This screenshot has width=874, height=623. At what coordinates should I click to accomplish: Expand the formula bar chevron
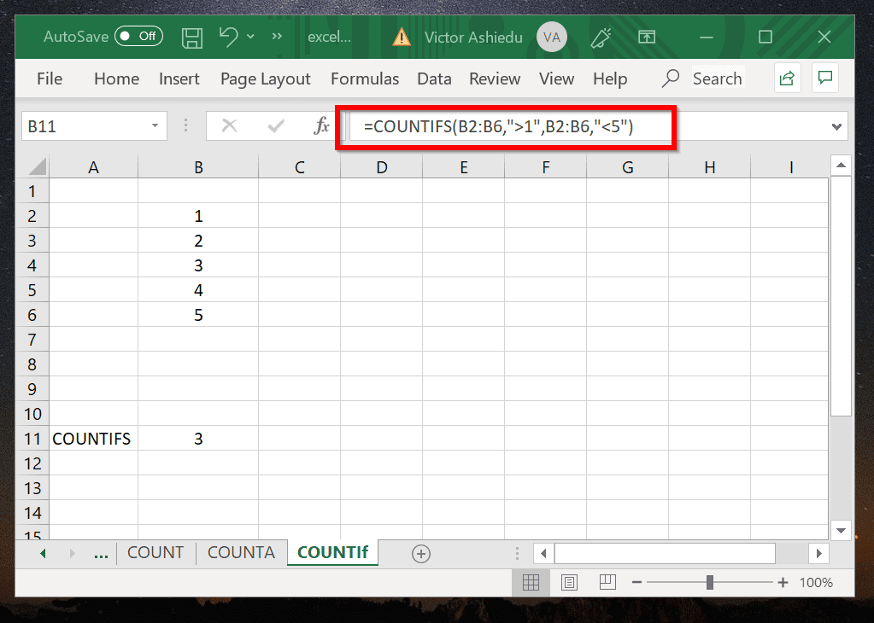coord(836,127)
